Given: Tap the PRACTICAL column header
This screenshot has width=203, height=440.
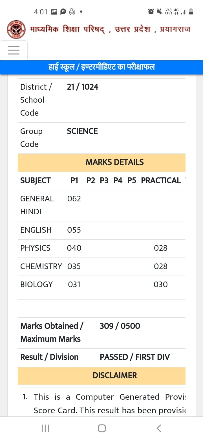Looking at the screenshot, I should click(x=161, y=181).
